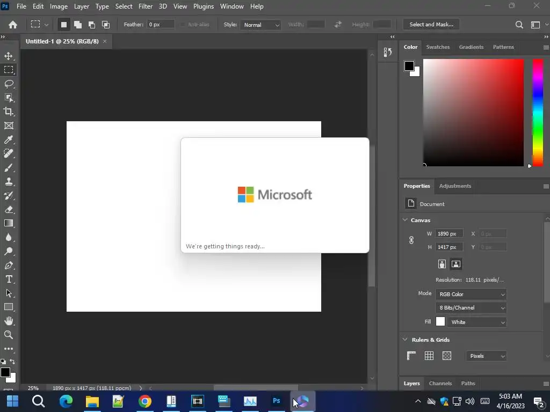Image resolution: width=550 pixels, height=412 pixels.
Task: Open the ruler units Pixels dropdown
Action: coord(486,356)
